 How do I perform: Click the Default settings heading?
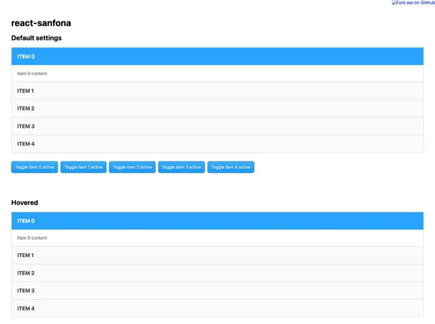(x=36, y=38)
